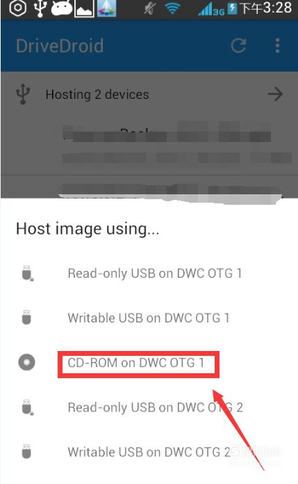Viewport: 298px width, 484px height.
Task: Tap the locked USB stick icon for OTG 1
Action: [x=27, y=273]
